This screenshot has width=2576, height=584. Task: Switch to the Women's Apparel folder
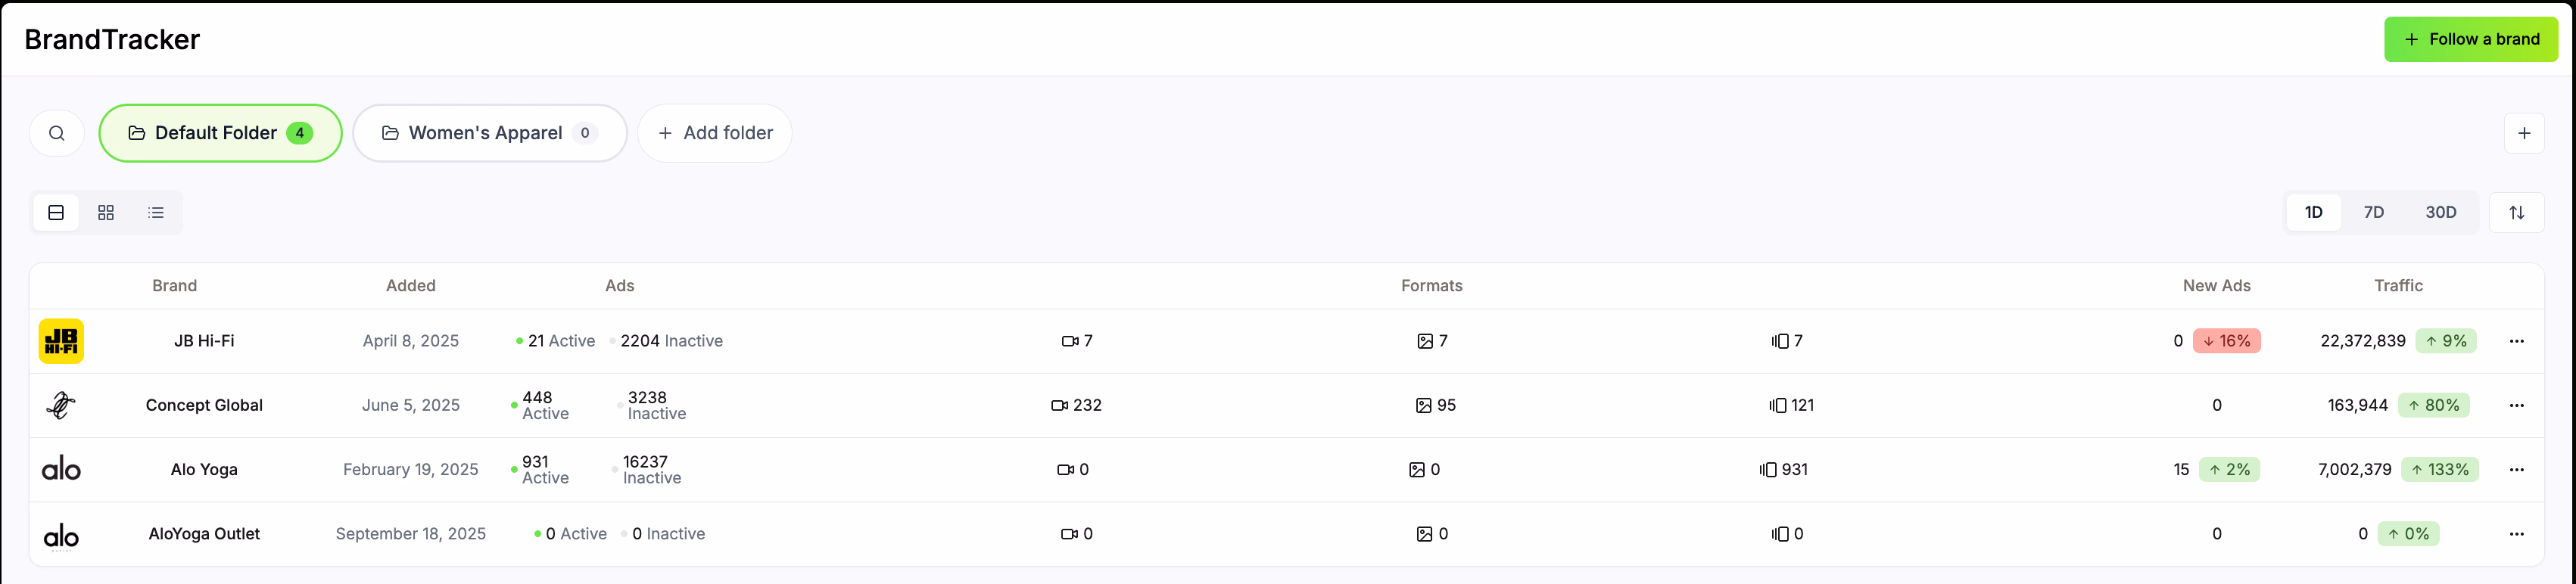pos(489,132)
